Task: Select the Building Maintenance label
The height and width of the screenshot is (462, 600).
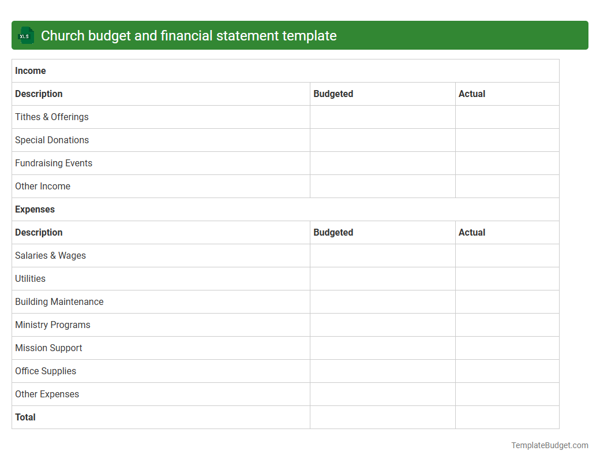Action: click(x=59, y=301)
